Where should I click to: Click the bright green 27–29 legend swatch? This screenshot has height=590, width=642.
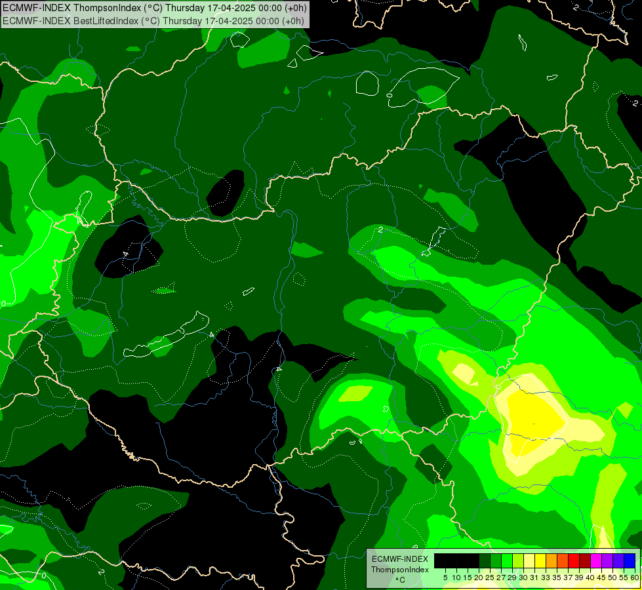[x=507, y=560]
